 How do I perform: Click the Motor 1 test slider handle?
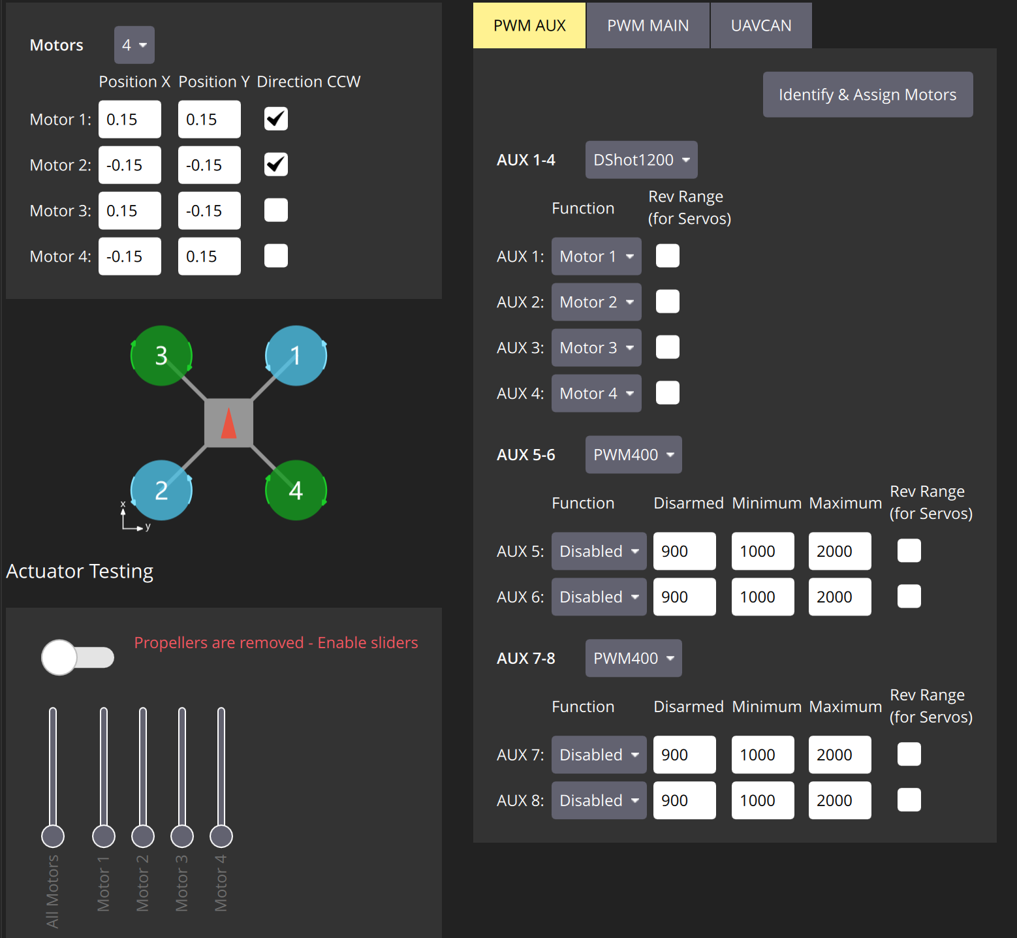[104, 836]
